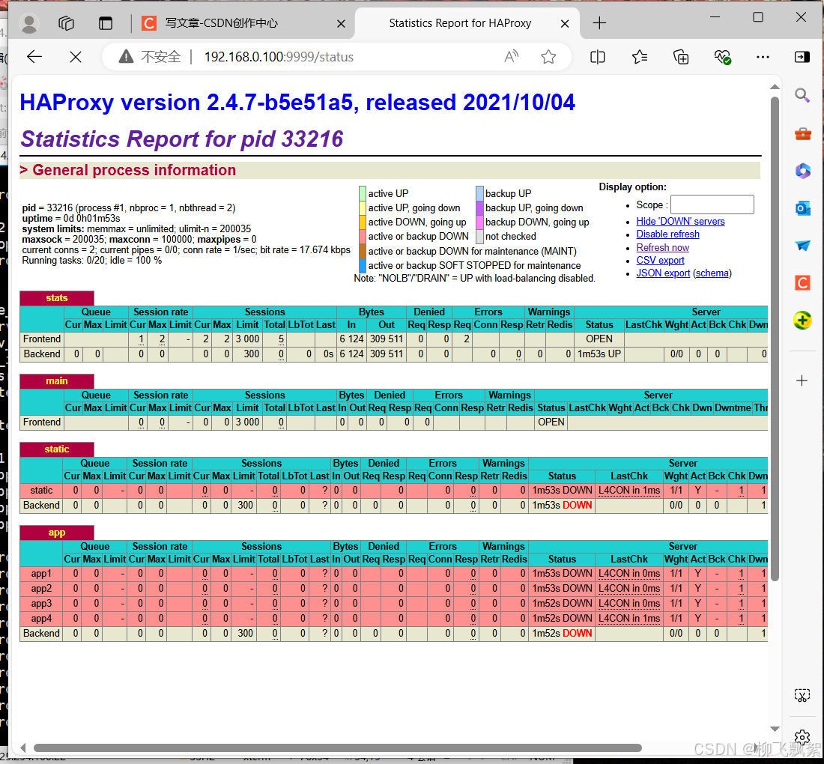Open the CSDN sidebar icon

coord(802,283)
